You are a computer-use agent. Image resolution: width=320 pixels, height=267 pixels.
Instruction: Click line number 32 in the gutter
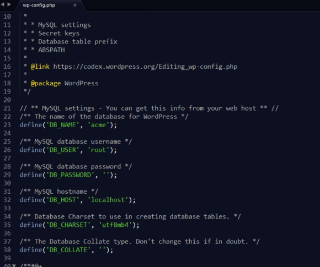pos(7,200)
